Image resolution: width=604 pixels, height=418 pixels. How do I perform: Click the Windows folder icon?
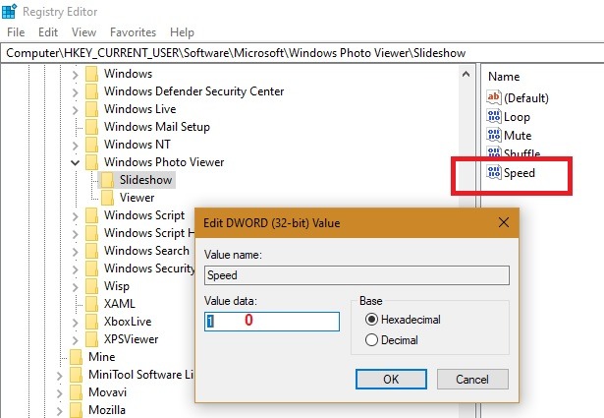(x=91, y=74)
